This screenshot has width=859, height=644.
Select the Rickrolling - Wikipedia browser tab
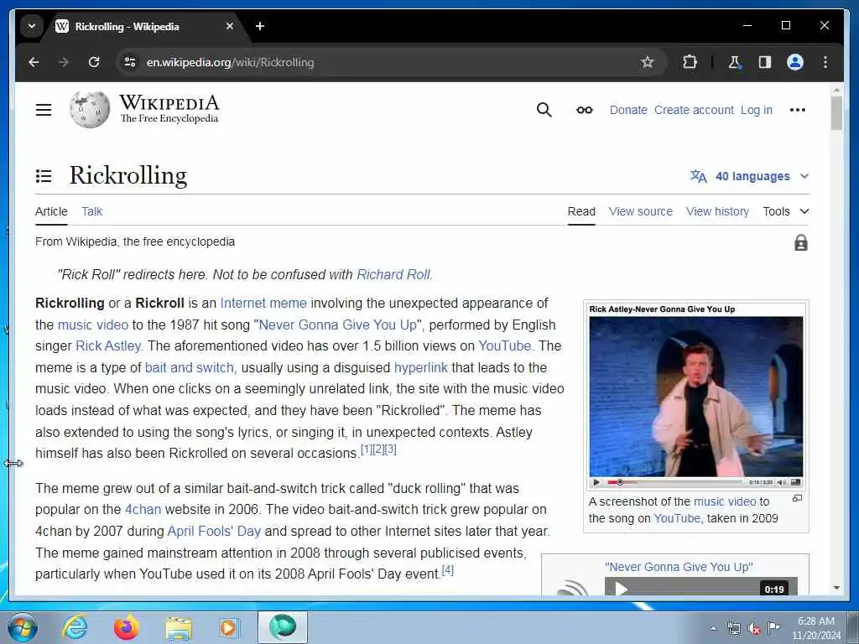[145, 26]
